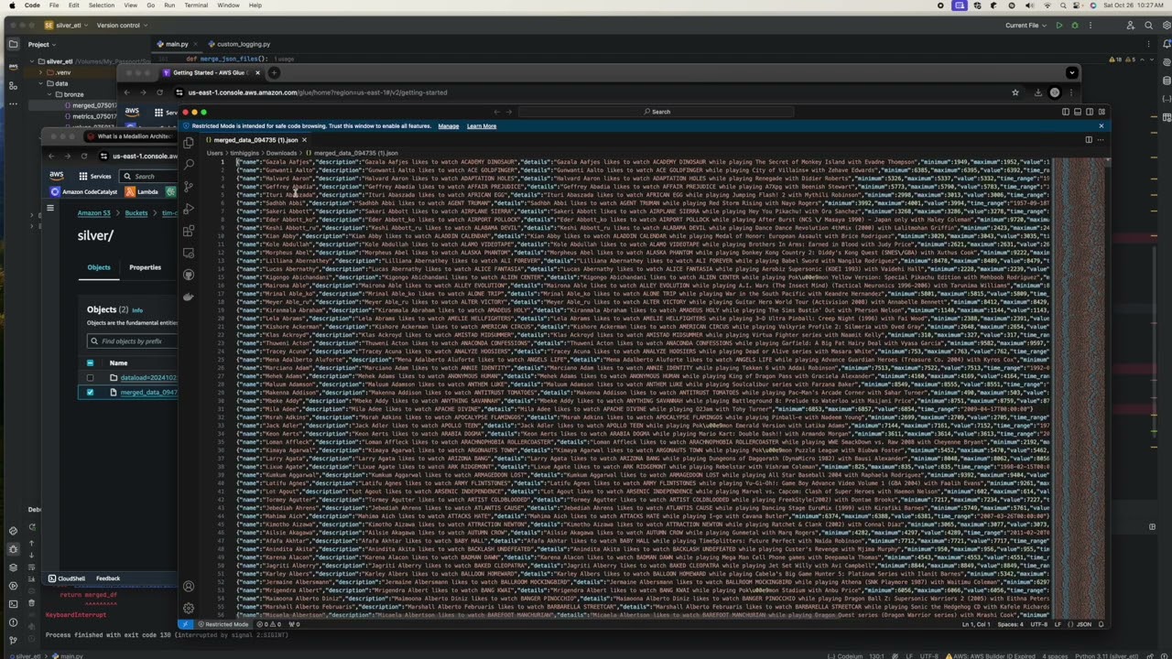The height and width of the screenshot is (659, 1172).
Task: Click Restricted Mode in VS Code status bar
Action: pos(225,624)
